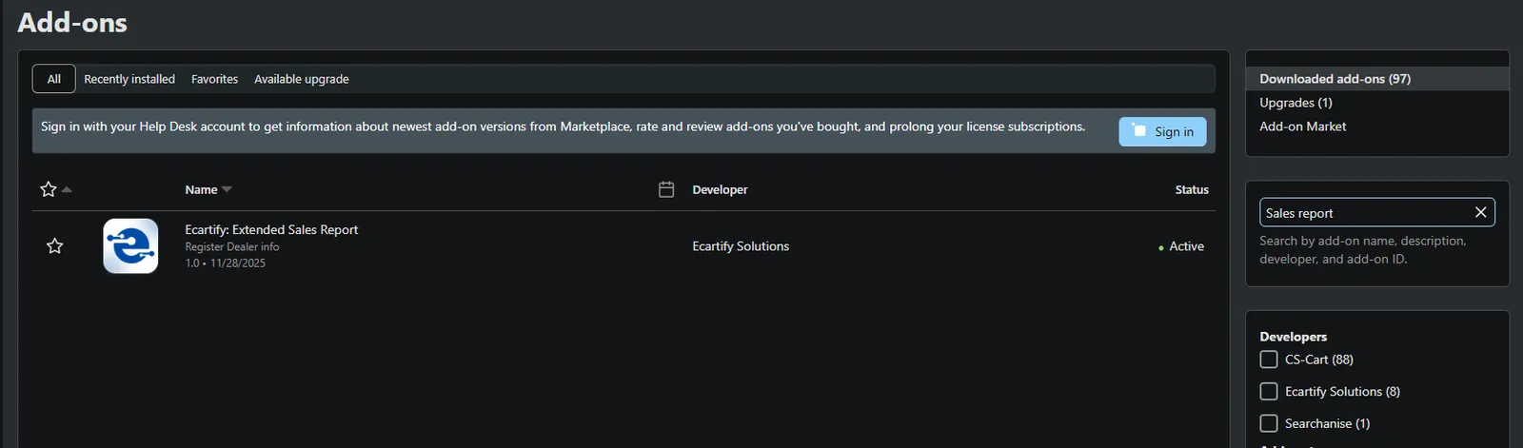
Task: Open Upgrades (1) in sidebar
Action: click(x=1296, y=103)
